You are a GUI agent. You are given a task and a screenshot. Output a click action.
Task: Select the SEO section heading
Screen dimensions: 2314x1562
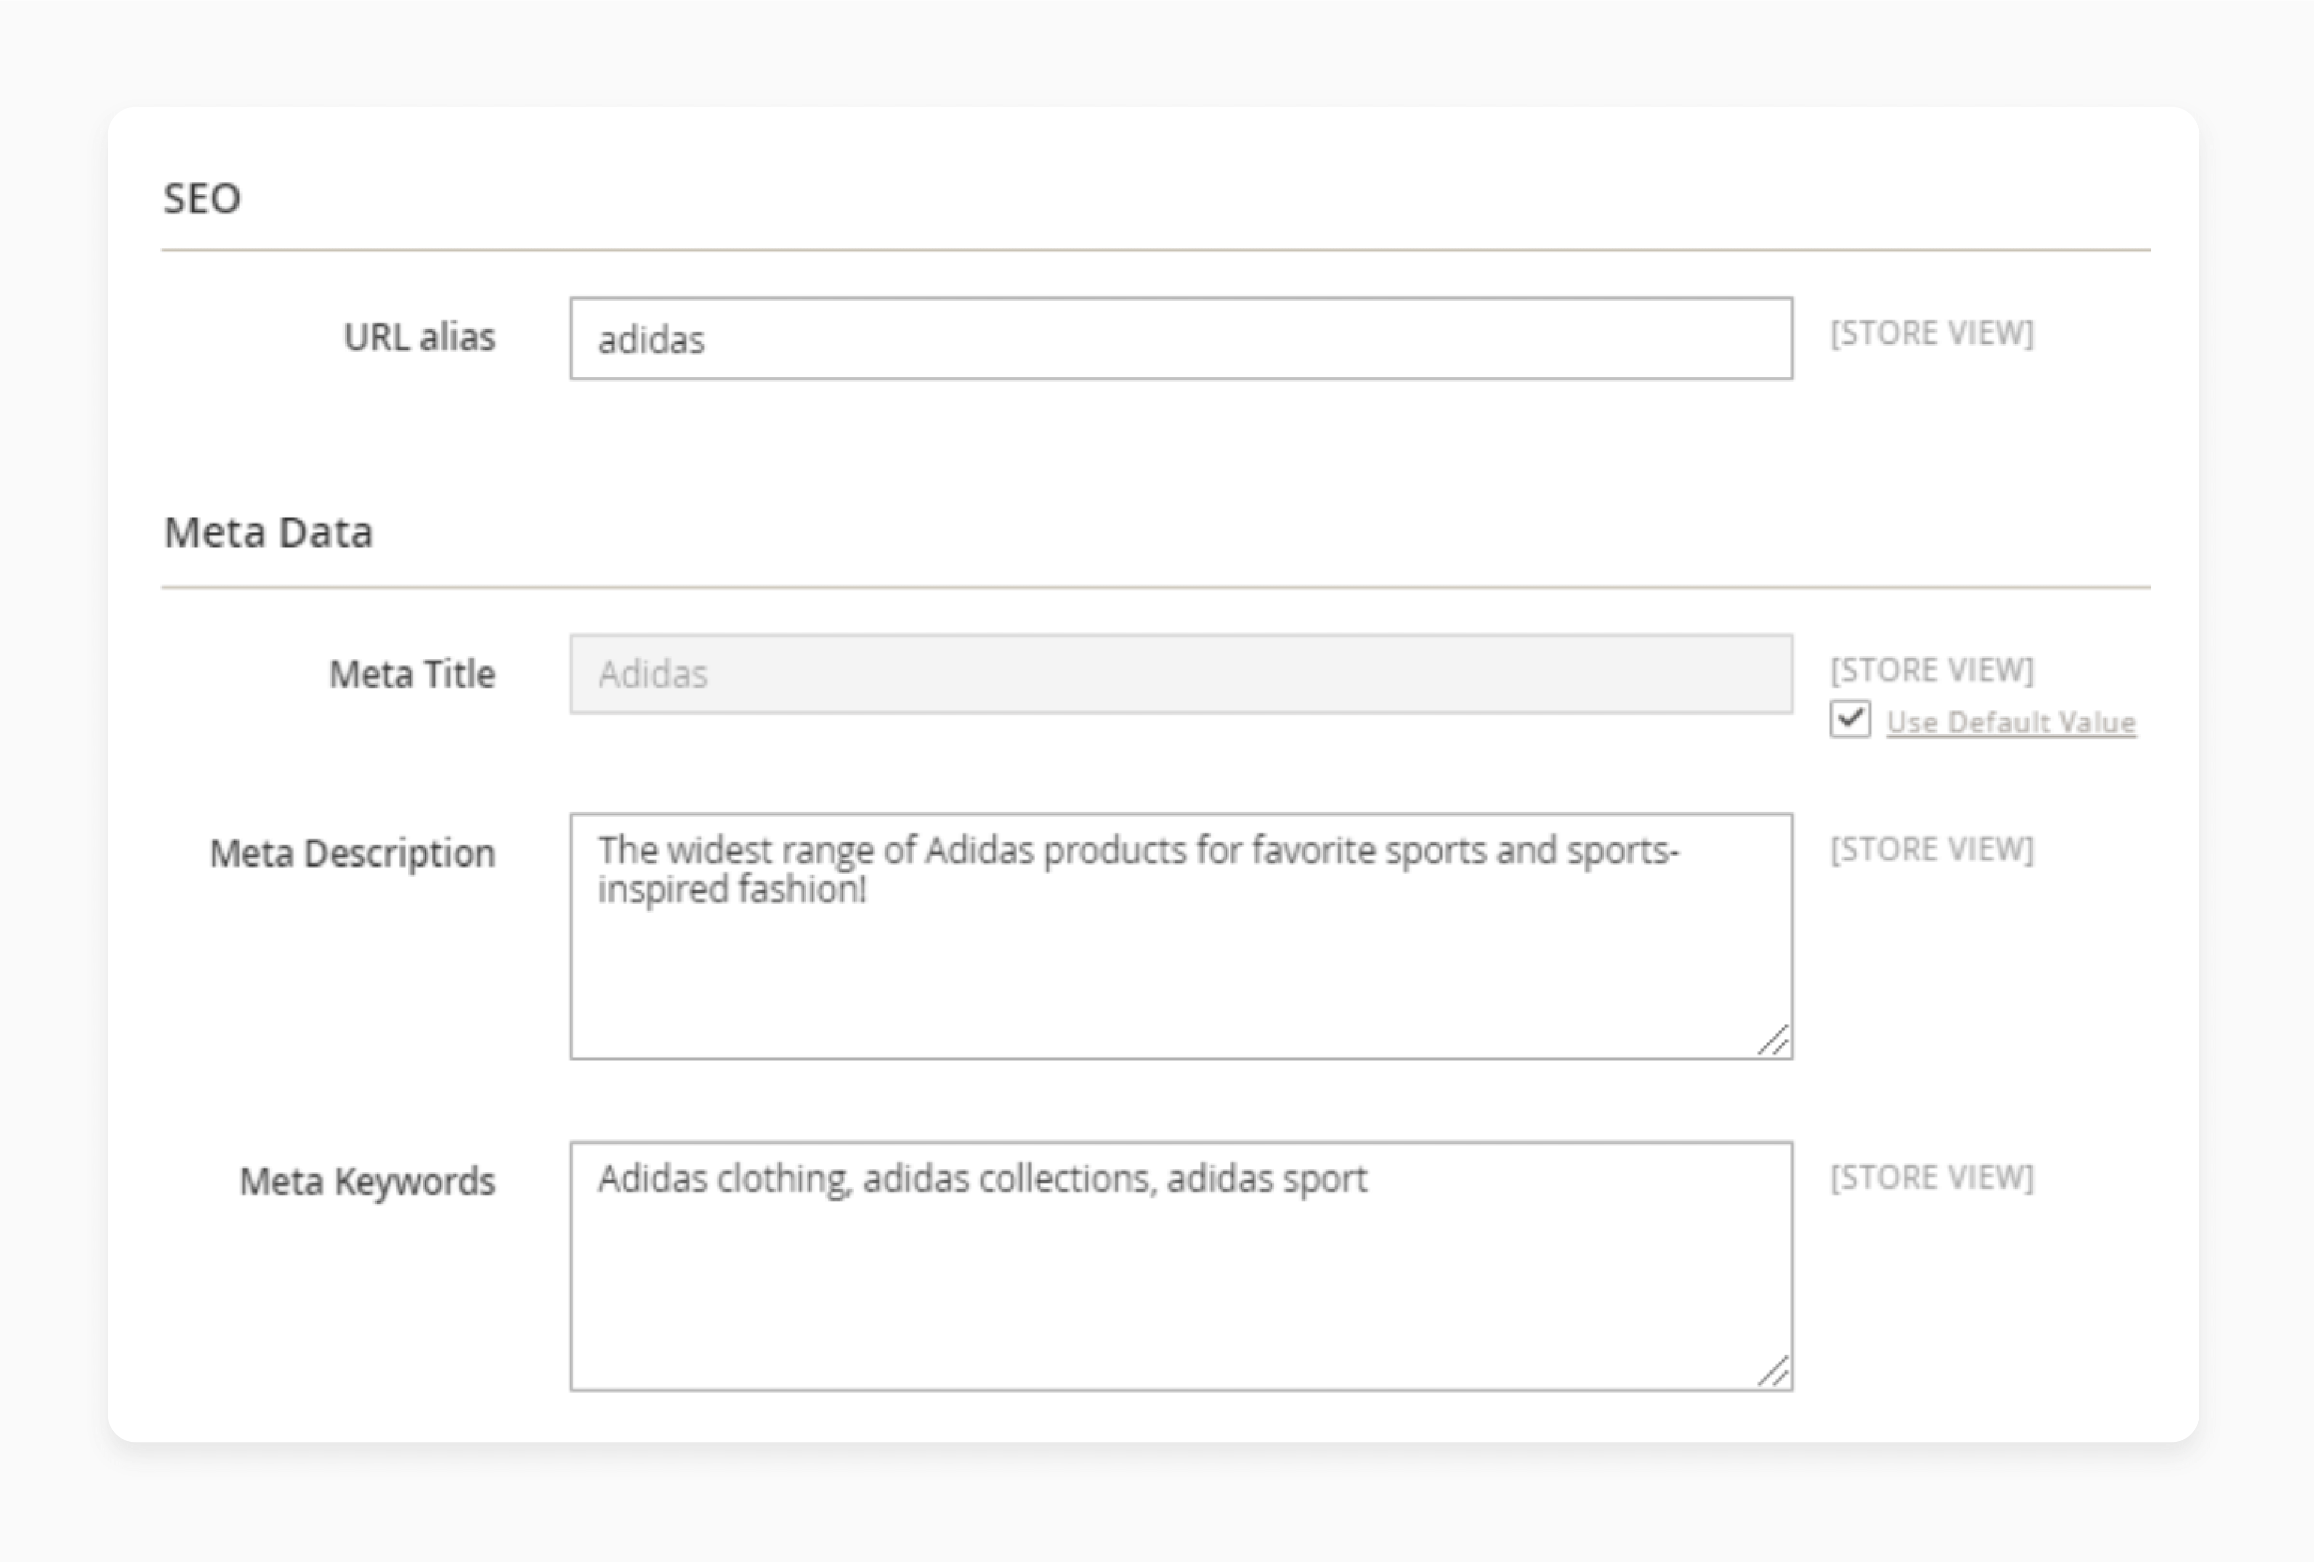tap(202, 198)
